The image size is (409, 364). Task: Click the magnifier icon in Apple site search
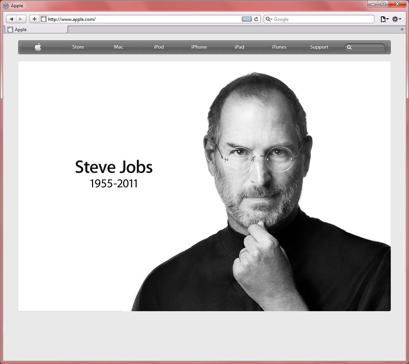tap(349, 47)
